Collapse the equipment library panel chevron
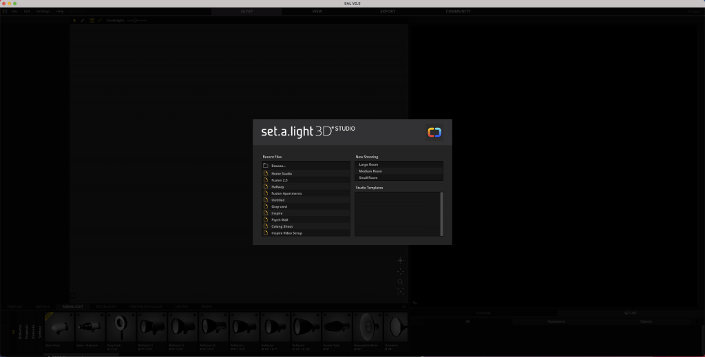 [x=403, y=307]
